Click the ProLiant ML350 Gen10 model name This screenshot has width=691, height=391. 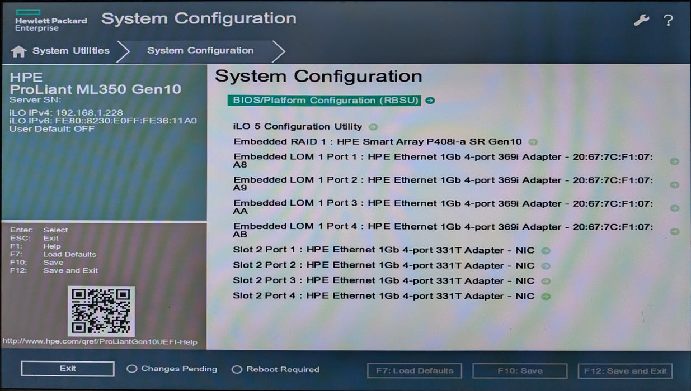(x=96, y=89)
